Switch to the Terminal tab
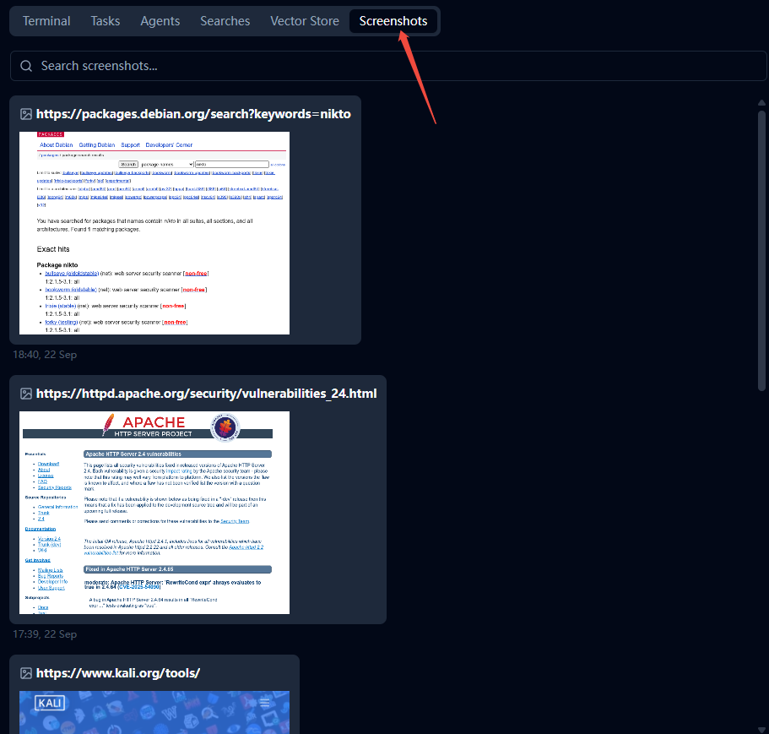This screenshot has height=734, width=769. pyautogui.click(x=46, y=21)
